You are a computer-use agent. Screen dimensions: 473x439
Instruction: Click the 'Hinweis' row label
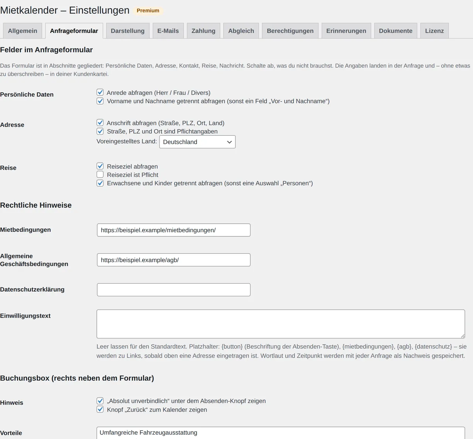[x=11, y=403]
